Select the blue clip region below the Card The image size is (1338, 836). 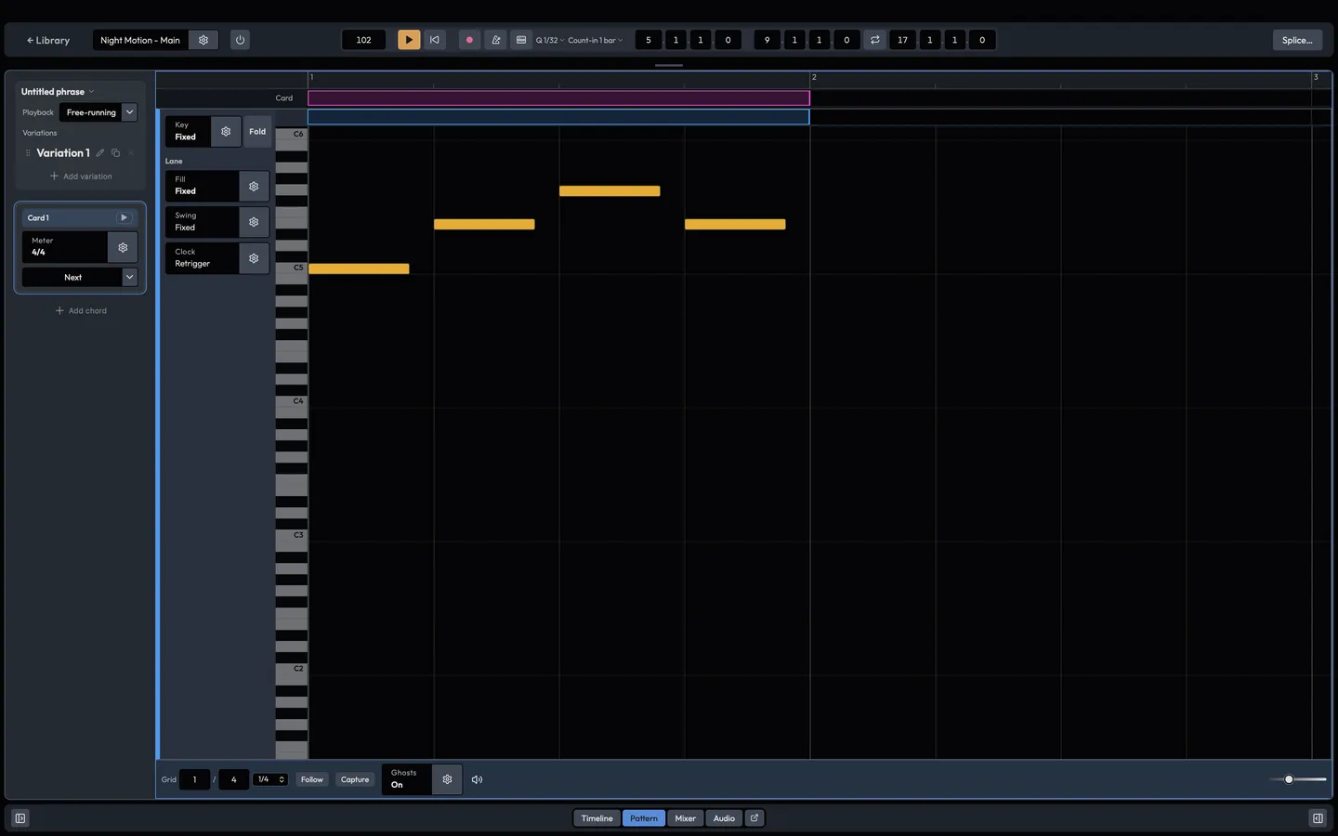(558, 117)
